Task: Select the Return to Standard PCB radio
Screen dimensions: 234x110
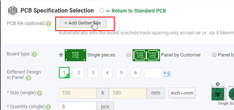Action: tap(102, 11)
